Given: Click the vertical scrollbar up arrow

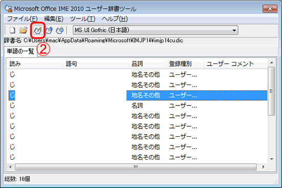Looking at the screenshot, I should click(x=272, y=62).
